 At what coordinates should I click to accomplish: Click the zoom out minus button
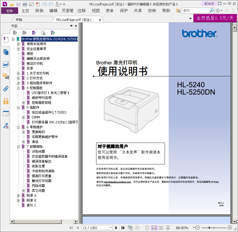[x=198, y=228]
